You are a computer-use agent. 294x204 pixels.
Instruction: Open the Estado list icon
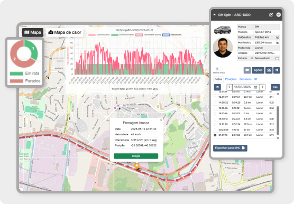[252, 59]
